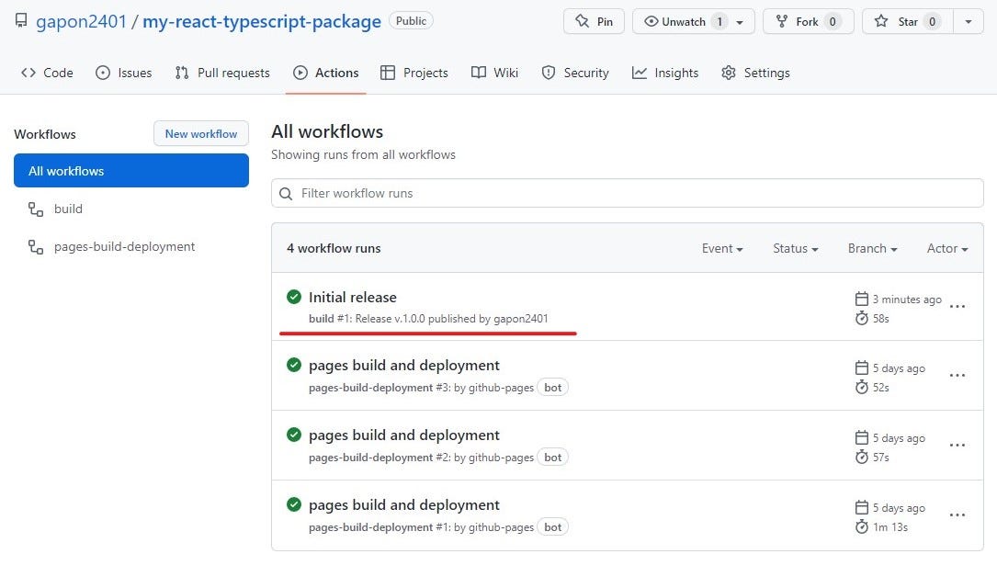Click the calendar icon beside 3 minutes ago

click(862, 299)
